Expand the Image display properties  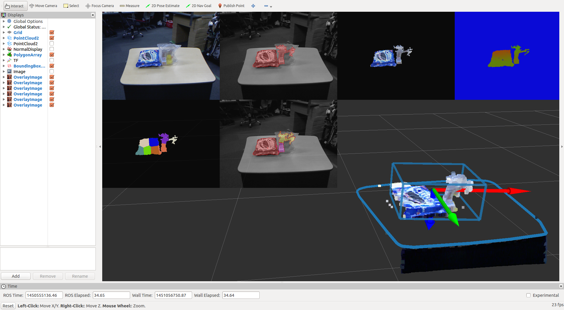[4, 71]
